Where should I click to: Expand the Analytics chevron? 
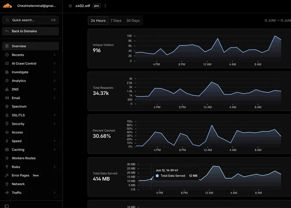coord(55,81)
